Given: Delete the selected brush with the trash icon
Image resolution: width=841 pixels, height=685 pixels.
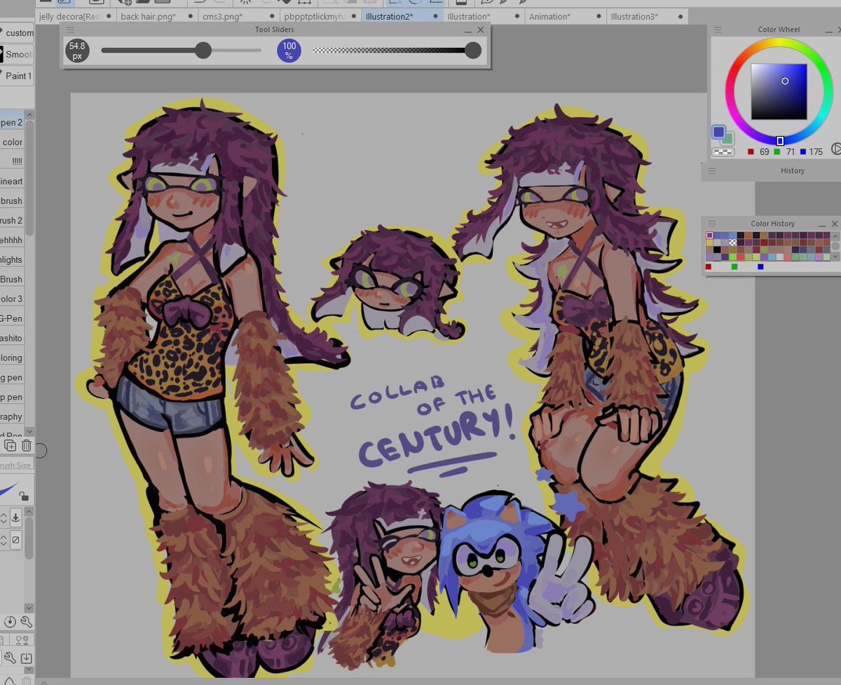Looking at the screenshot, I should tap(26, 445).
